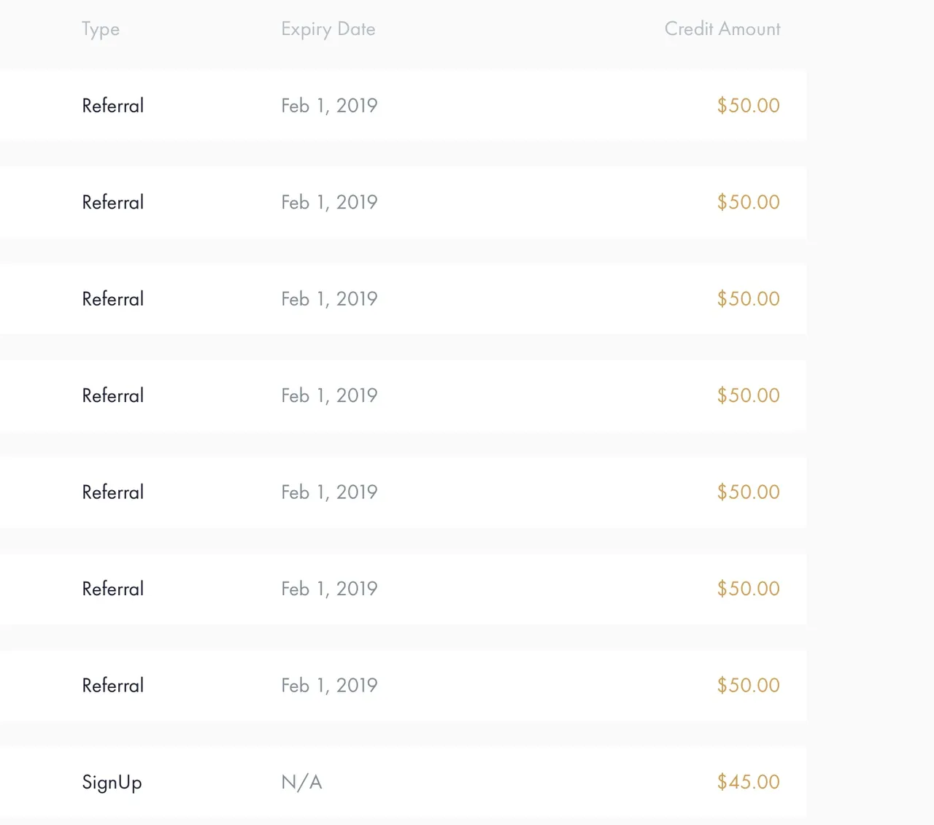Select the first row's $50.00 amount

(x=749, y=106)
